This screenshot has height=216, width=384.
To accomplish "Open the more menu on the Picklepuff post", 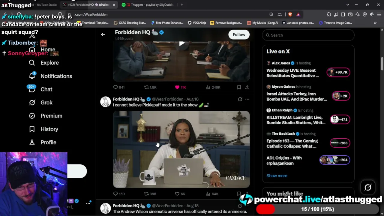I will click(x=247, y=99).
